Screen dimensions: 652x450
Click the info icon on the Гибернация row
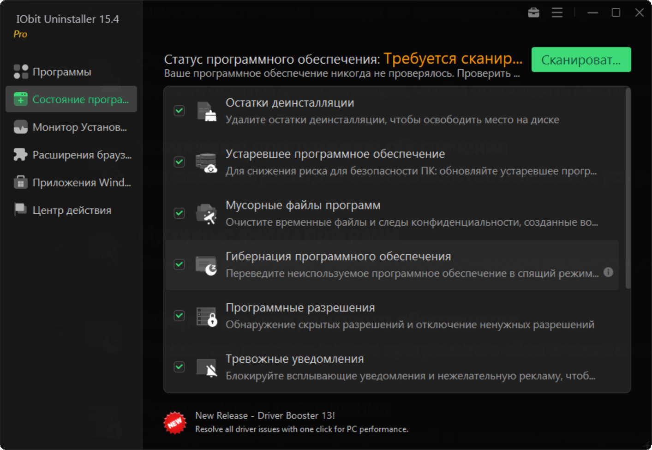click(608, 272)
